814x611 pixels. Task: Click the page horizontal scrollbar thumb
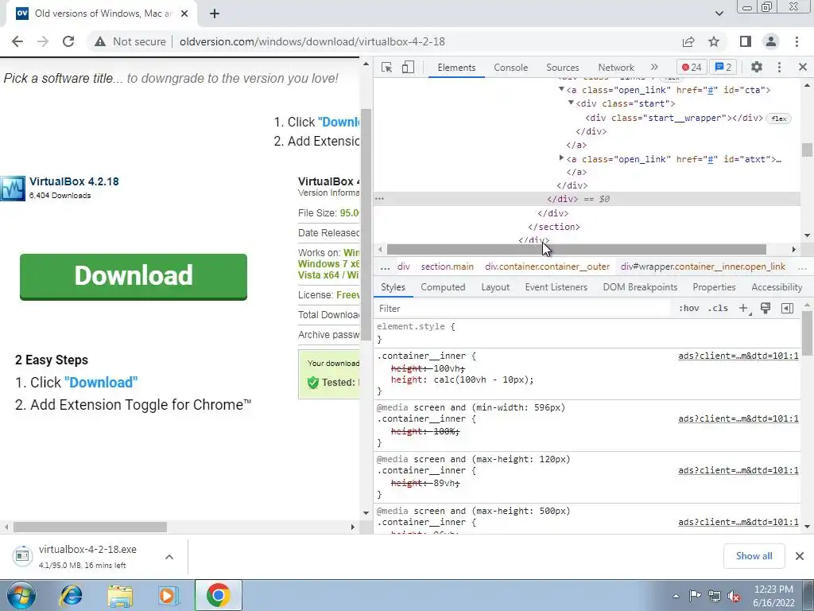tap(90, 527)
